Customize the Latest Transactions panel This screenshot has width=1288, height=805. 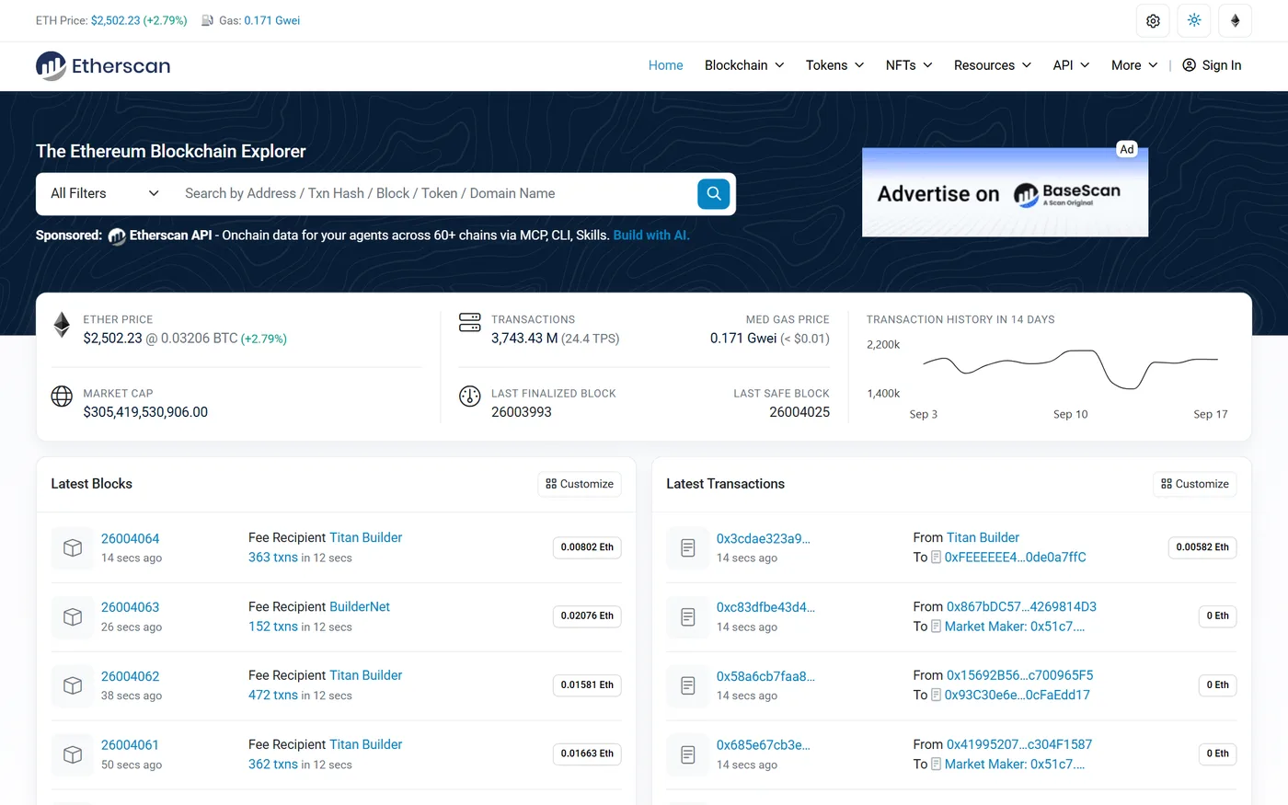(1195, 484)
